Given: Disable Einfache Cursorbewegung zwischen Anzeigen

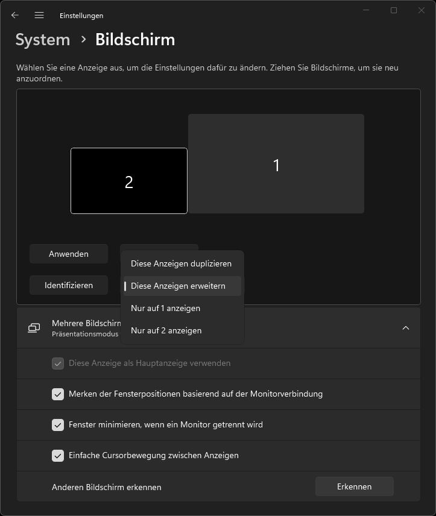Looking at the screenshot, I should tap(58, 456).
